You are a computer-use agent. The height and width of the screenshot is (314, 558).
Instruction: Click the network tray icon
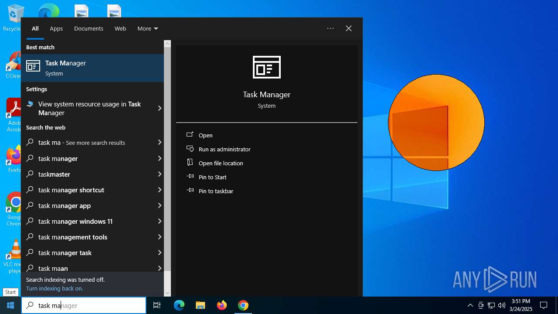click(491, 305)
